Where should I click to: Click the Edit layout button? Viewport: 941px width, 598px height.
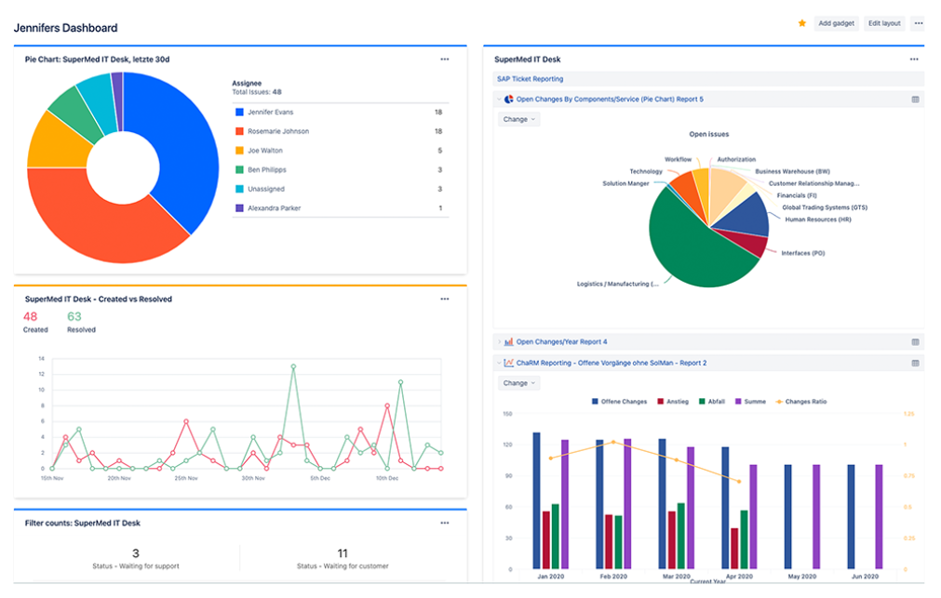pyautogui.click(x=884, y=22)
